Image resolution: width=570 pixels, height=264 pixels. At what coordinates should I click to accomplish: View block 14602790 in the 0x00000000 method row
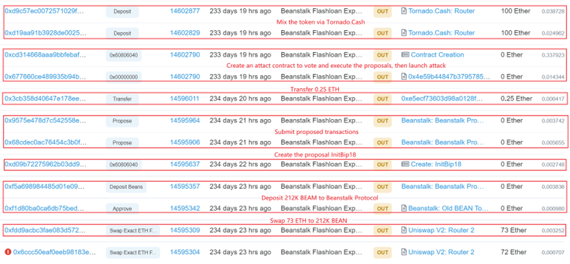185,77
